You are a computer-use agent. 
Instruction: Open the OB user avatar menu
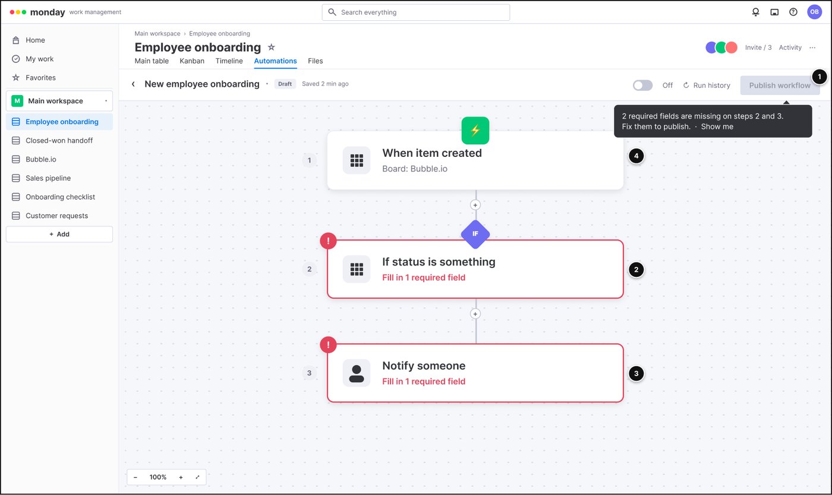[814, 12]
